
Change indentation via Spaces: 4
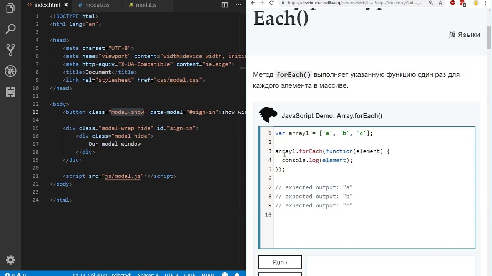click(x=148, y=274)
